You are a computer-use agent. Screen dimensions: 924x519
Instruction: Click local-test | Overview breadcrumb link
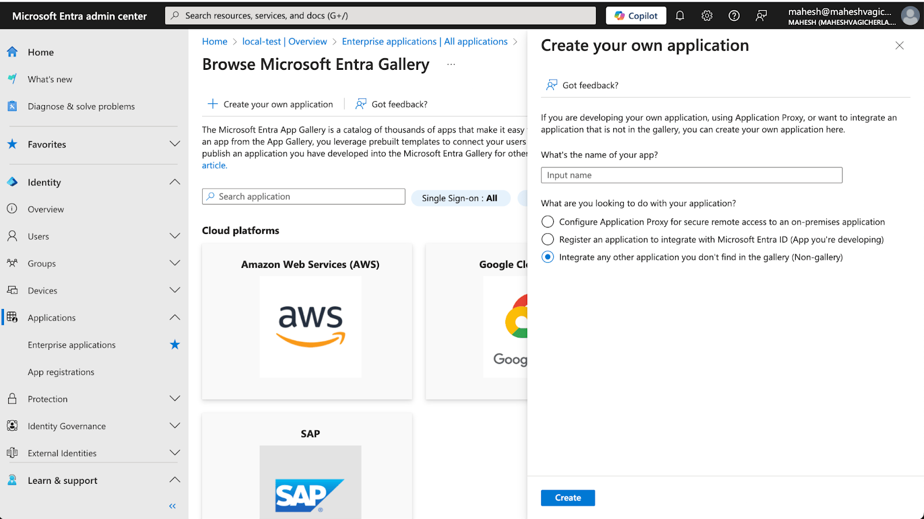[x=285, y=42]
